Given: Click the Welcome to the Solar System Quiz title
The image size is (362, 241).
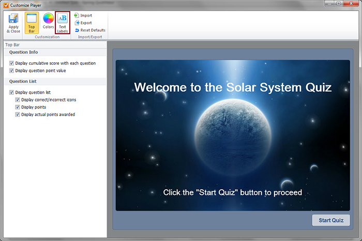Looking at the screenshot, I should pos(233,88).
